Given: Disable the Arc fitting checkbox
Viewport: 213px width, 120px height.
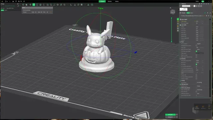Looking at the screenshot, I should 196,64.
